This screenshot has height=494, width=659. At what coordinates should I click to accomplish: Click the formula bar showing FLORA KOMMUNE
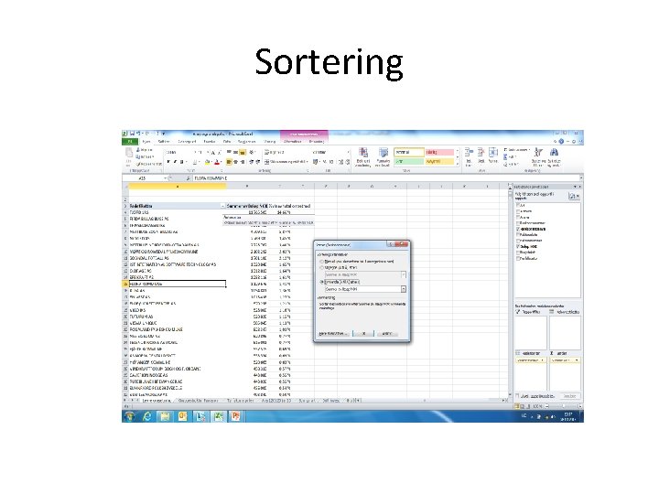[x=386, y=178]
